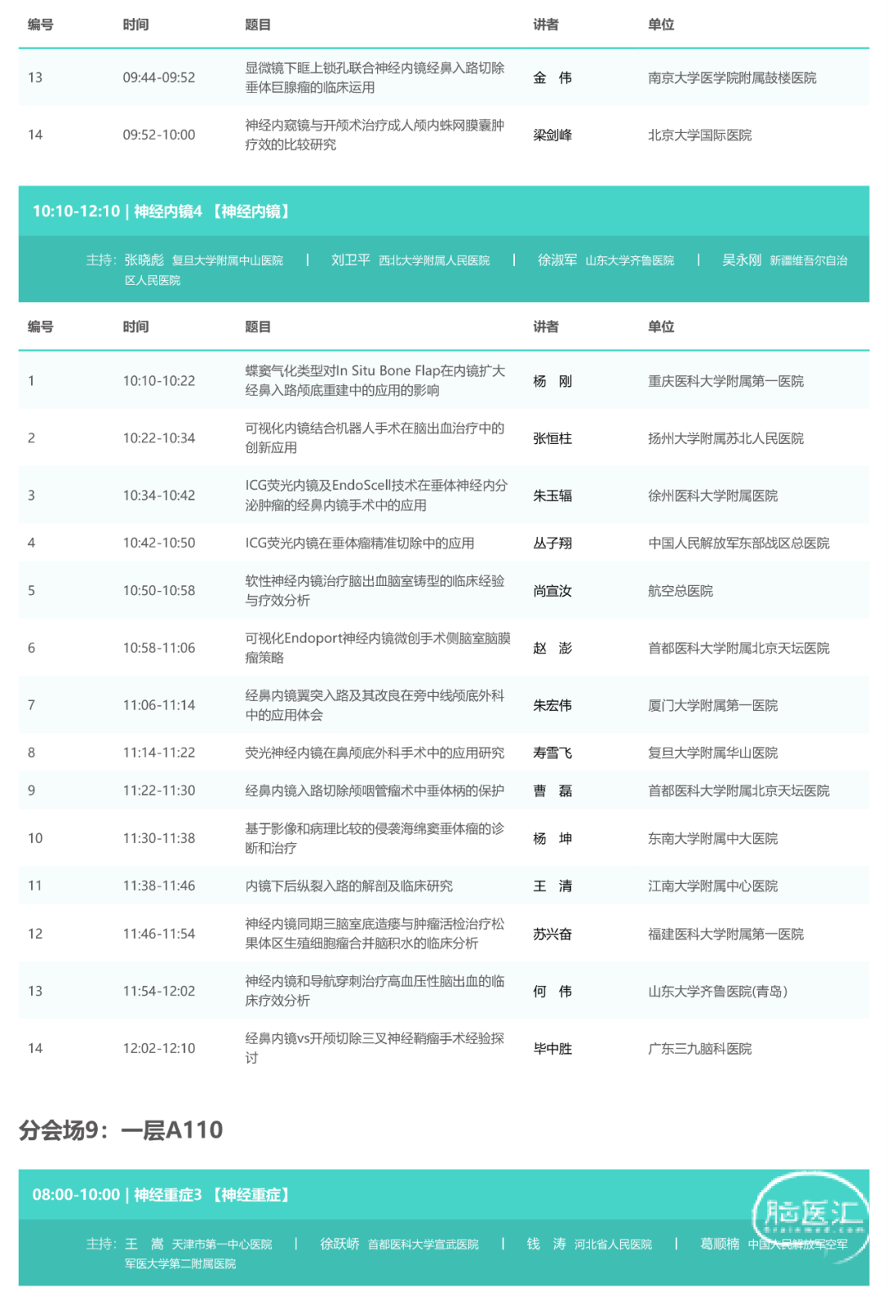
Task: Select speaker 何 伟
Action: click(x=553, y=992)
